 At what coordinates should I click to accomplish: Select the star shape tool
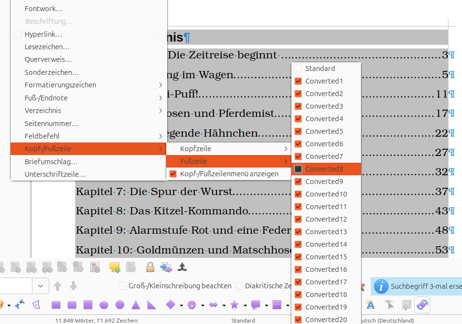pos(235,305)
